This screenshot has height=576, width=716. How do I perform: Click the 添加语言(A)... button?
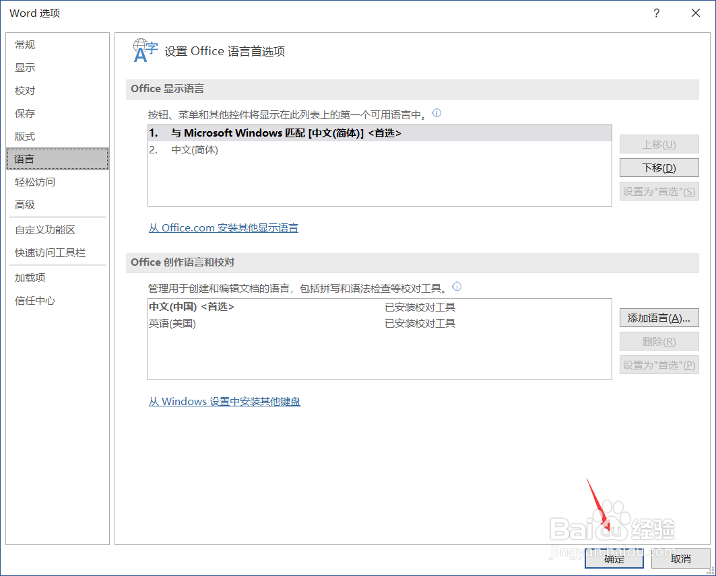659,318
